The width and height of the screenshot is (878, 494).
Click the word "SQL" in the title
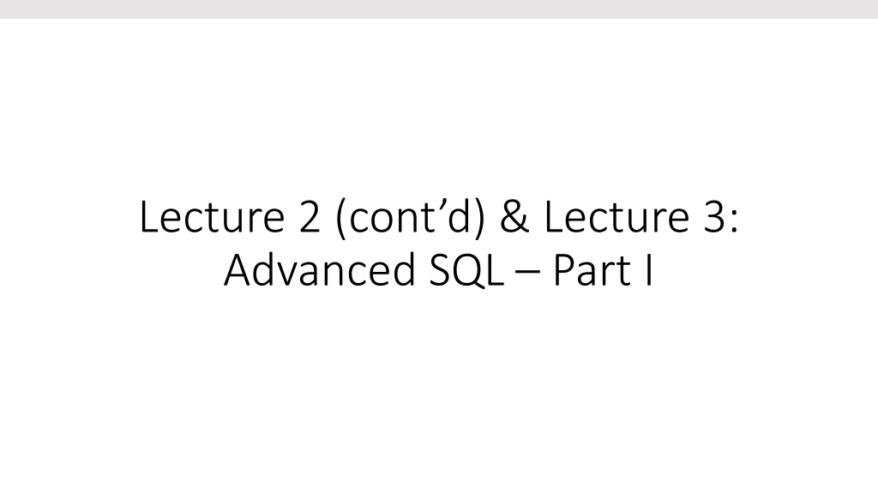click(466, 271)
